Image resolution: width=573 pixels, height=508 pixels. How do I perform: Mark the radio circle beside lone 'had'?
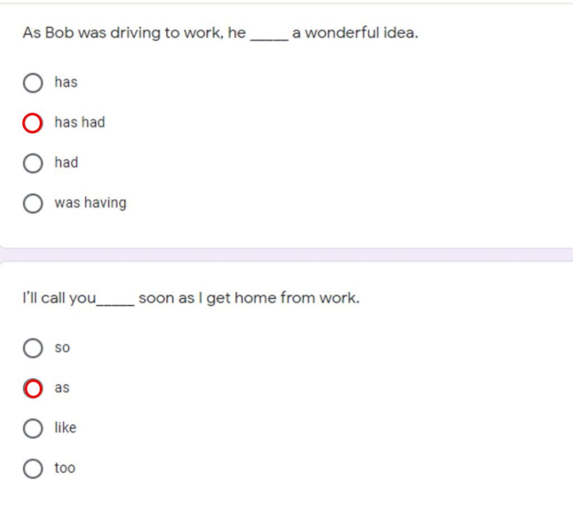point(33,163)
